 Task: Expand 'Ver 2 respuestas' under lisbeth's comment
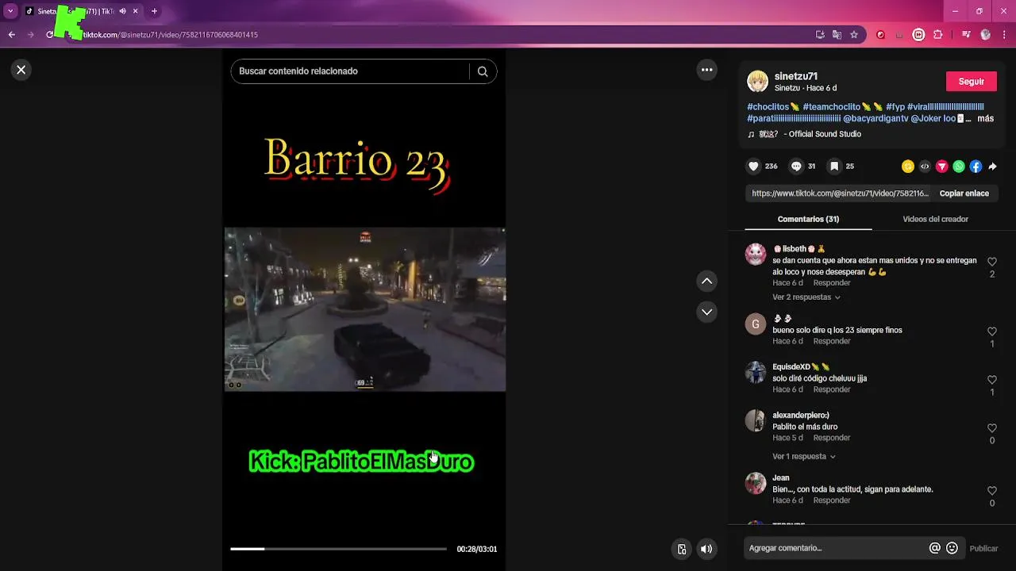click(x=806, y=297)
